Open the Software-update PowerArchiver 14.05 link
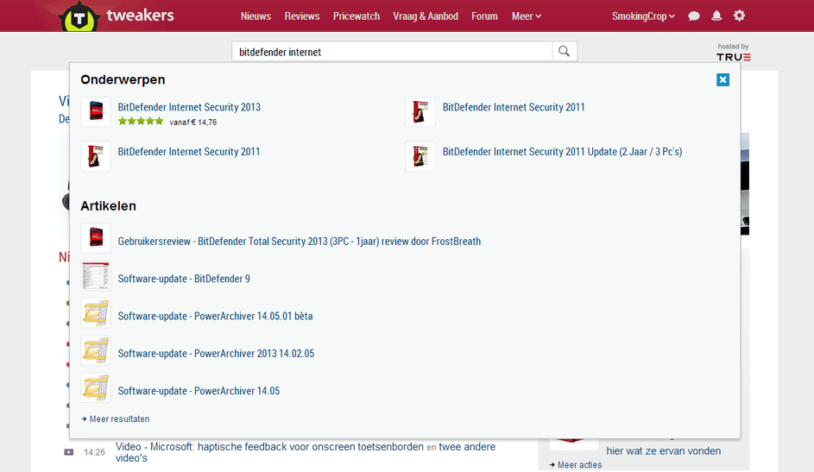 pyautogui.click(x=199, y=391)
